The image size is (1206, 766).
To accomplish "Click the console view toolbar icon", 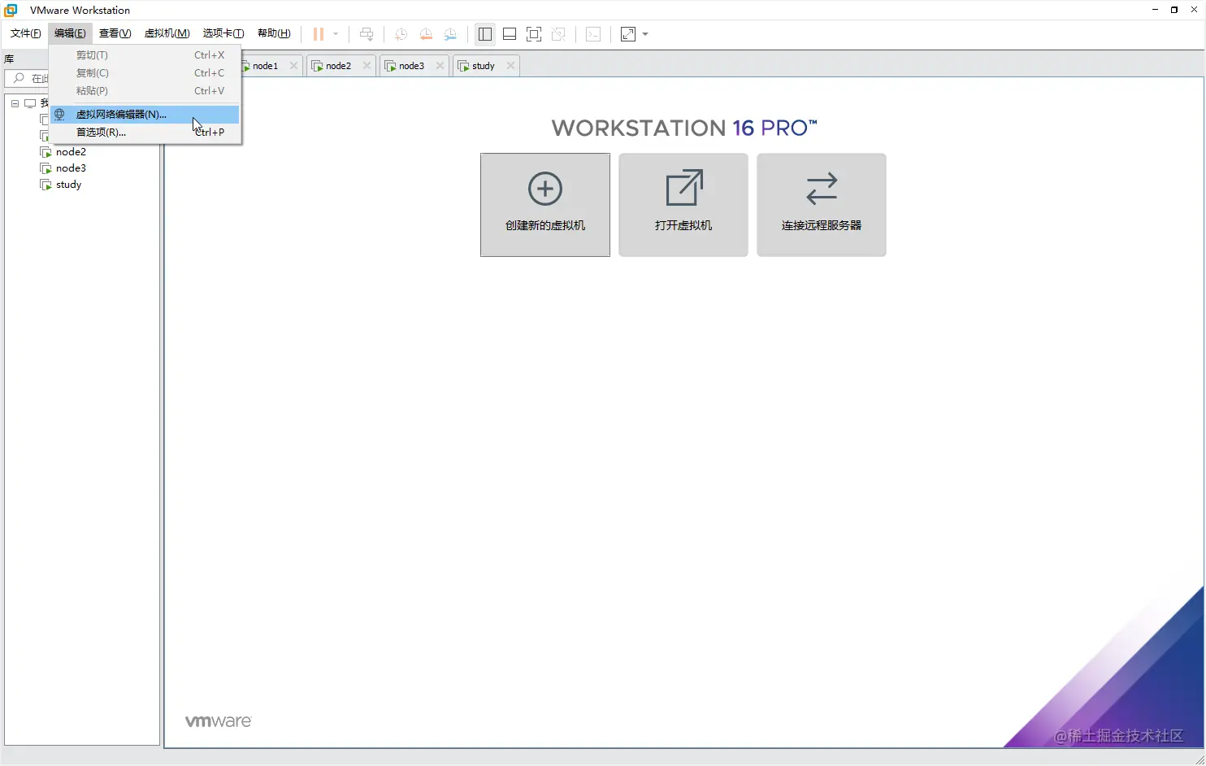I will coord(593,34).
